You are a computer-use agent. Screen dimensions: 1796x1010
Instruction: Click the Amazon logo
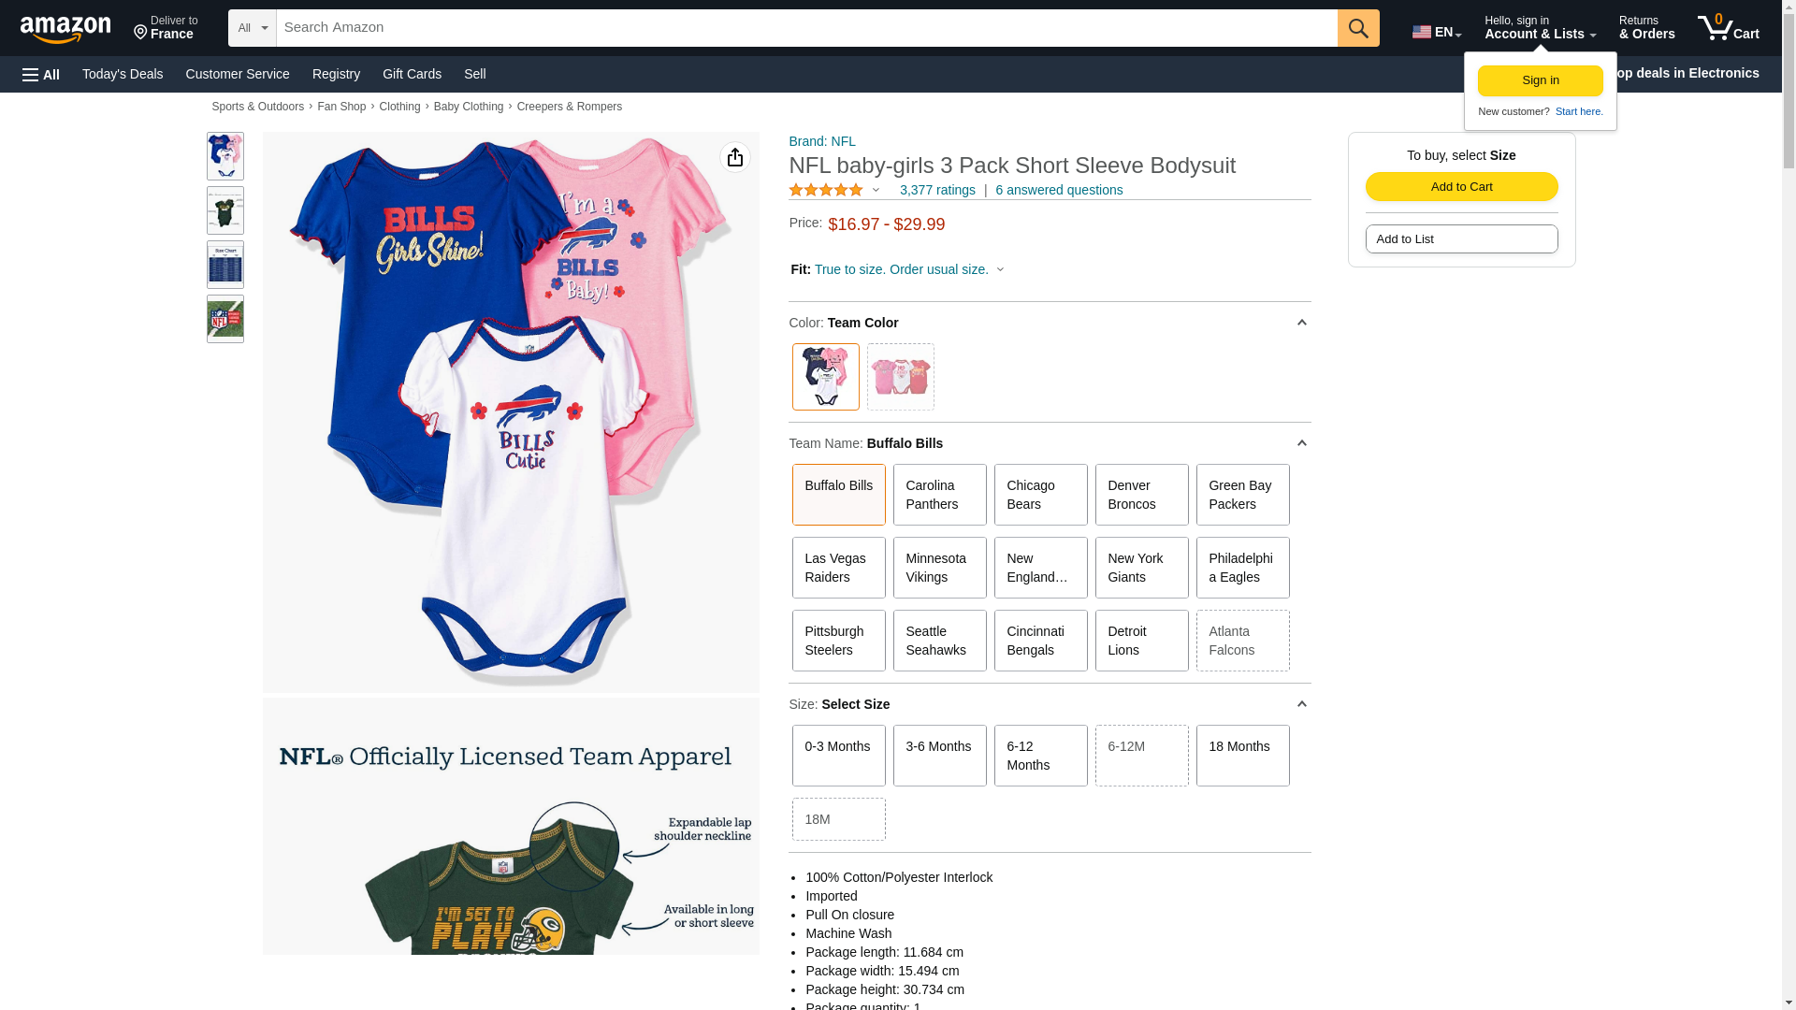(x=65, y=29)
